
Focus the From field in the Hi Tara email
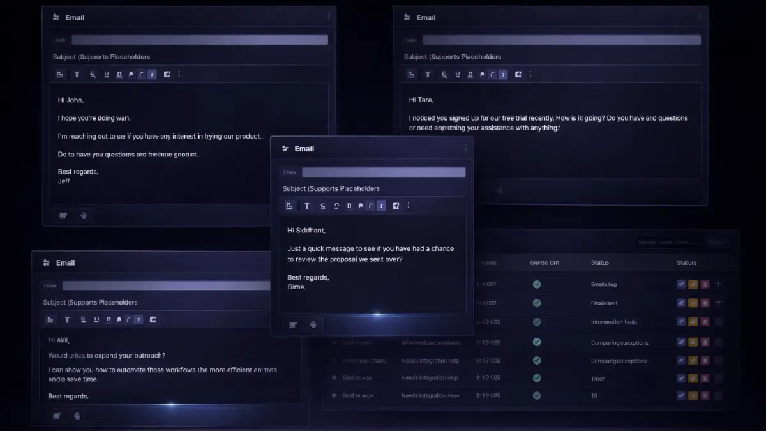coord(562,40)
